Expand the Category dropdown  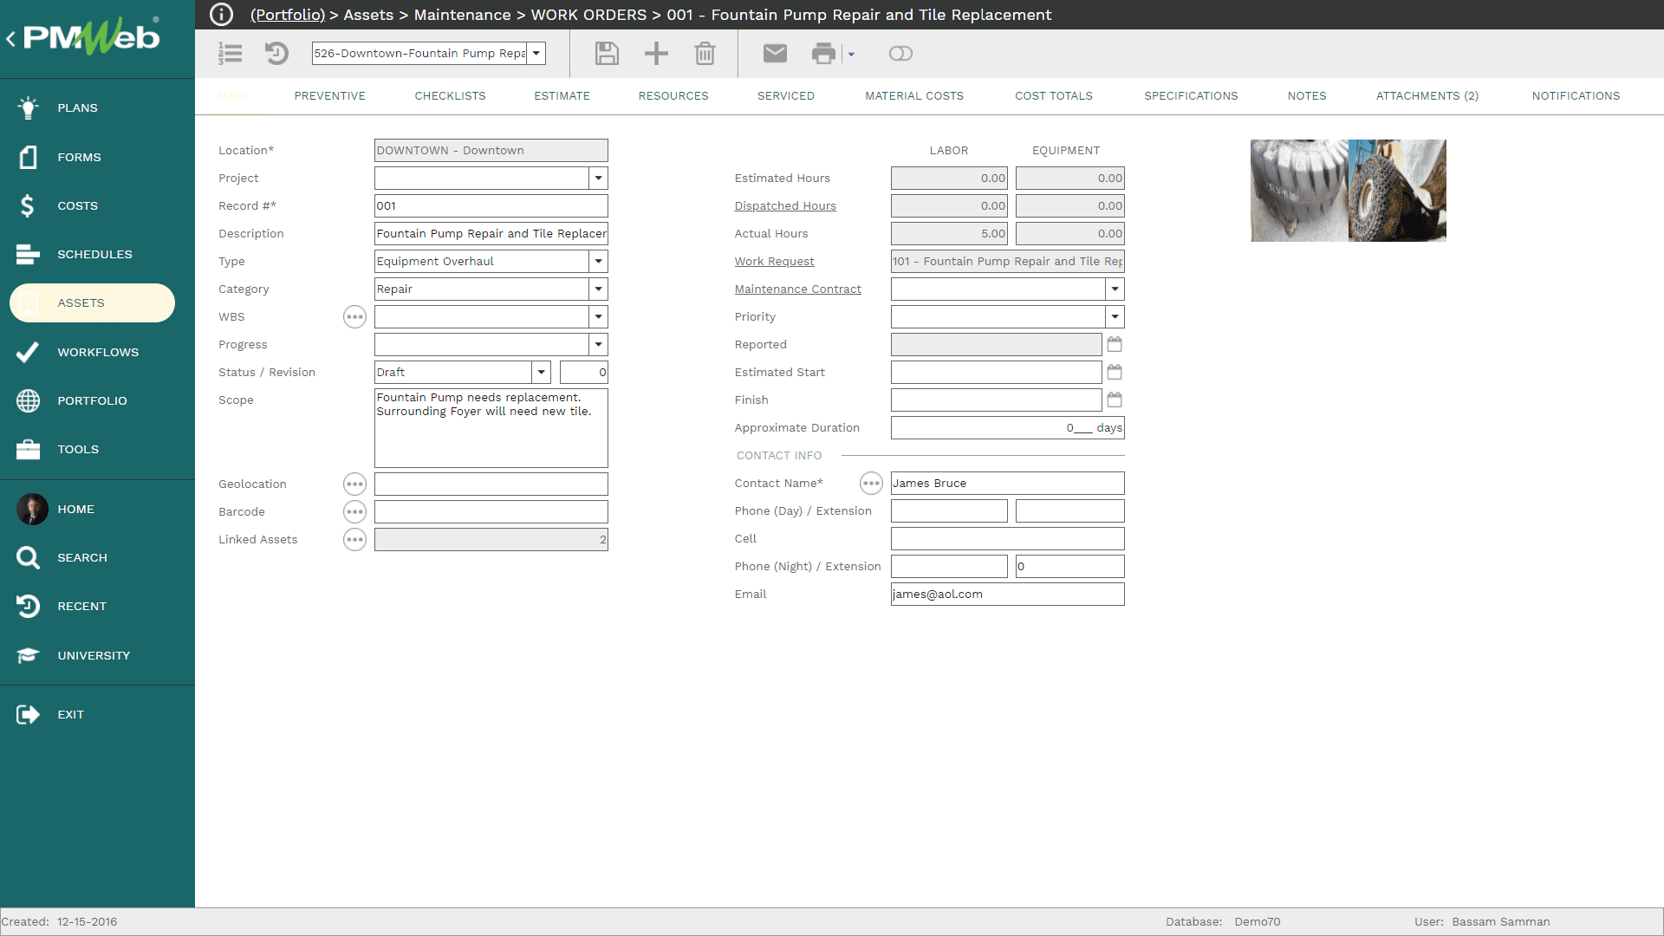(598, 289)
